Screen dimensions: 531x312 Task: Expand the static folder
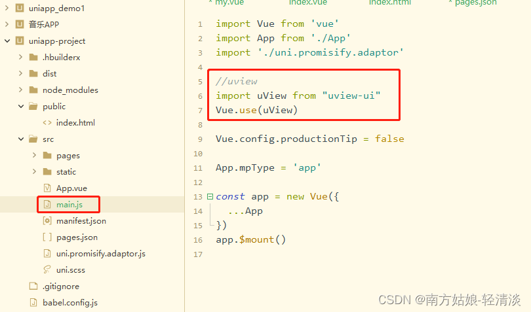34,171
